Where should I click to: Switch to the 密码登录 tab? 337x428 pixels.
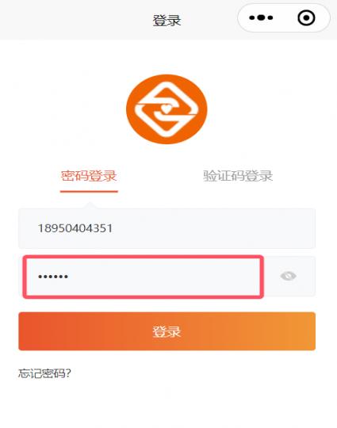tap(89, 175)
